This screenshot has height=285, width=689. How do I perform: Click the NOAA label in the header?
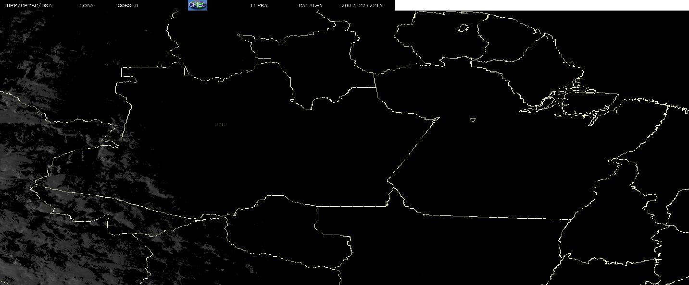(86, 6)
